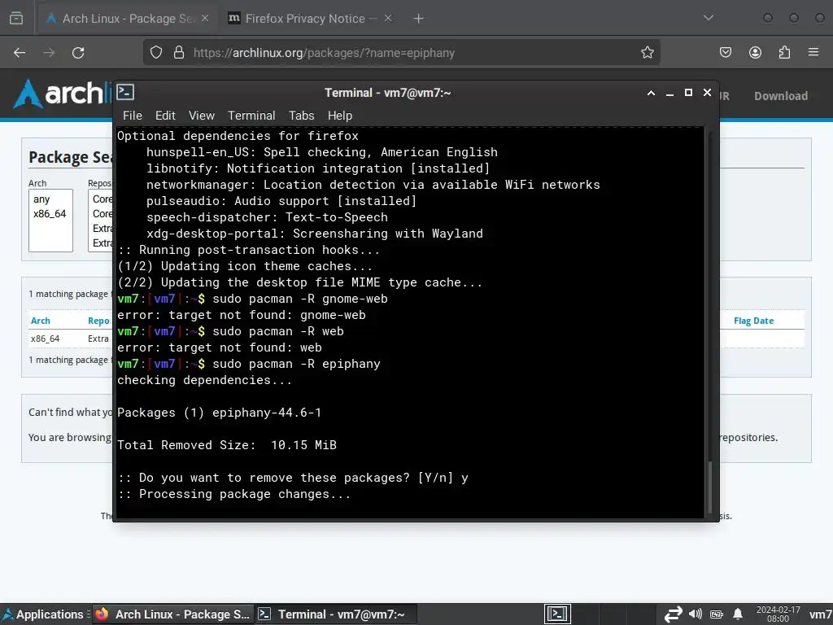View site security padlock information
Screen dimensions: 833x625
click(x=179, y=53)
